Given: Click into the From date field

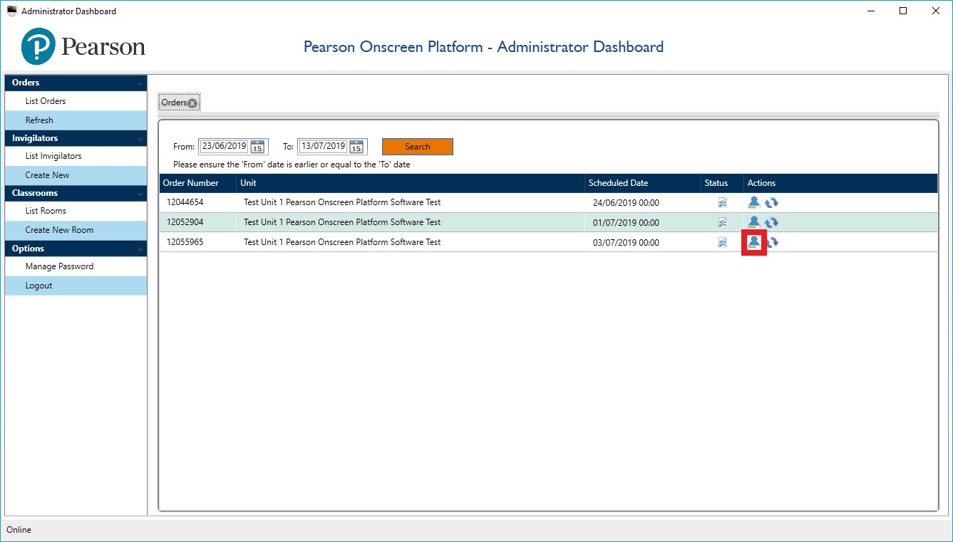Looking at the screenshot, I should 223,146.
